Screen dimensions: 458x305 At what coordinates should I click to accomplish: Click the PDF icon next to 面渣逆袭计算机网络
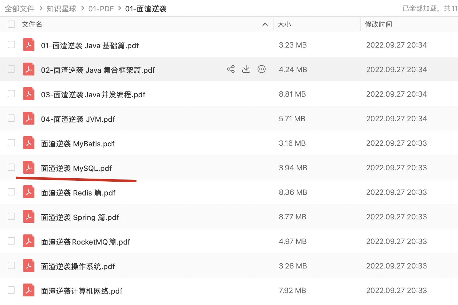coord(29,290)
